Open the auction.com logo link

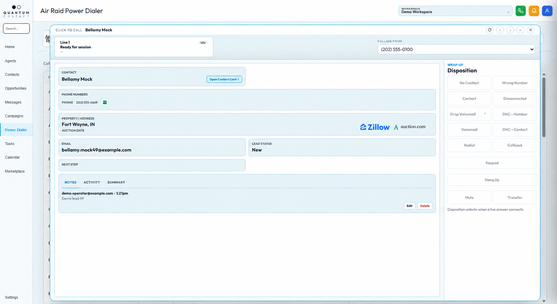click(x=410, y=127)
